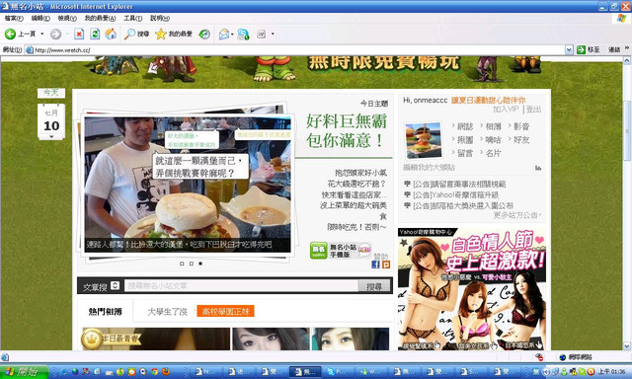Open announcement about Yahoo!奇摩信箱升級
632x379 pixels.
pos(455,195)
